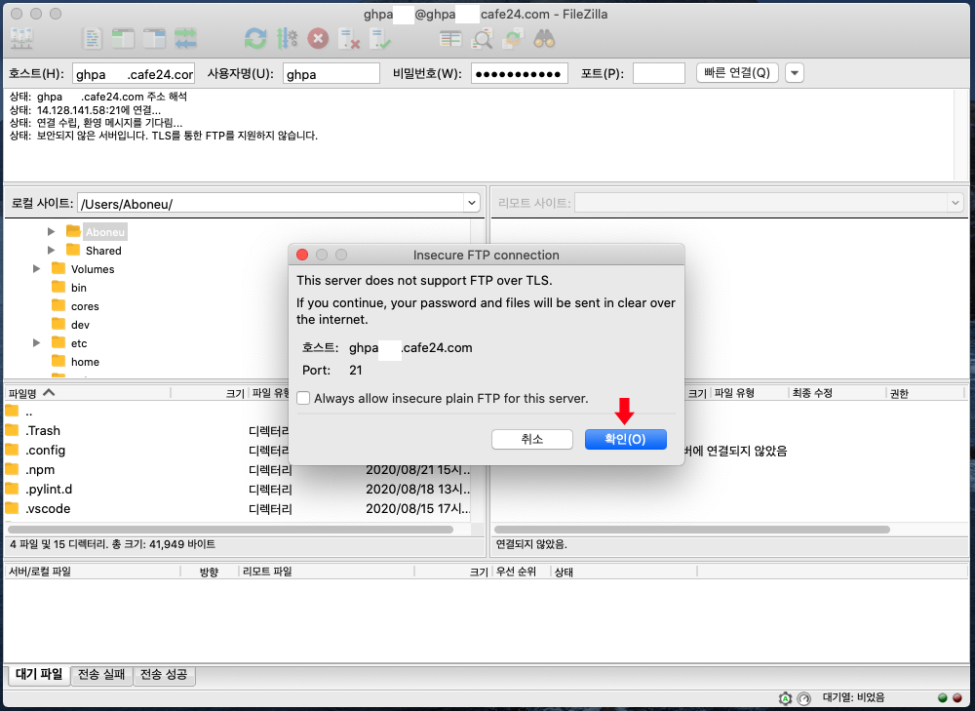975x711 pixels.
Task: Click the 사용자명(U) input field
Action: 331,73
